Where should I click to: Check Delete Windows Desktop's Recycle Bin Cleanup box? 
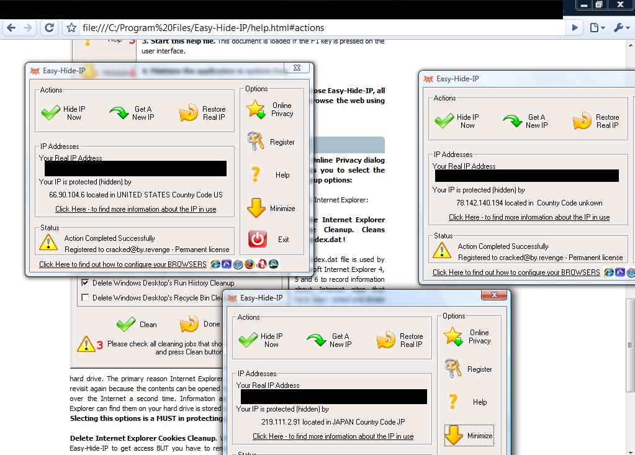[85, 297]
